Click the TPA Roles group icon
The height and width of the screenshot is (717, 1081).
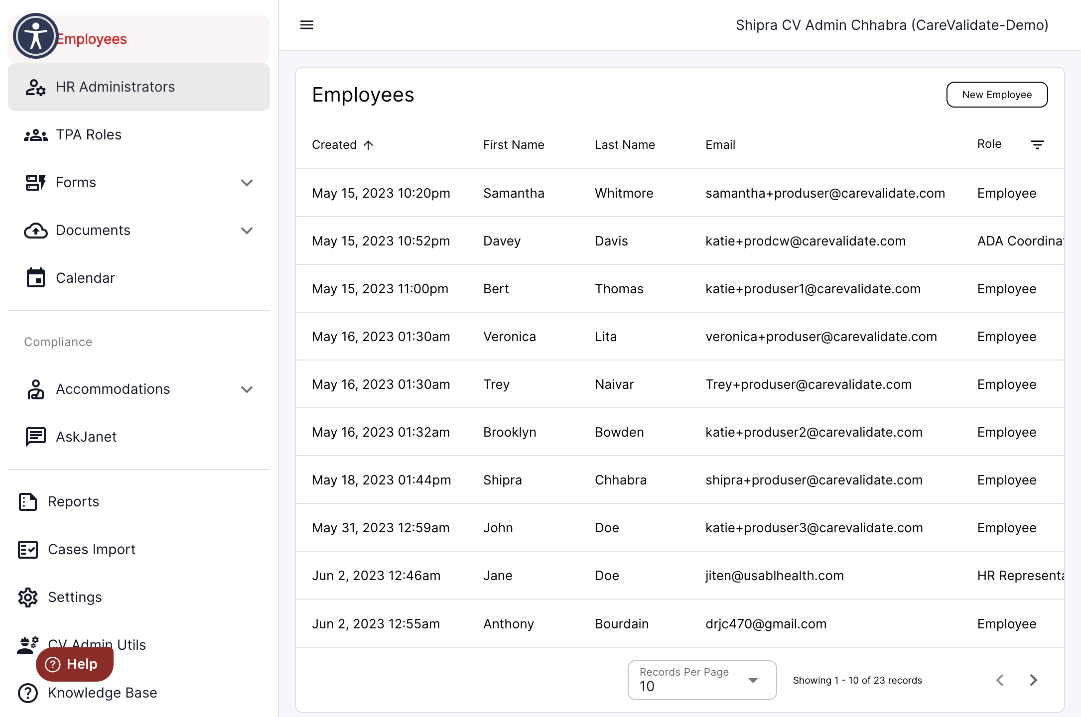tap(35, 135)
